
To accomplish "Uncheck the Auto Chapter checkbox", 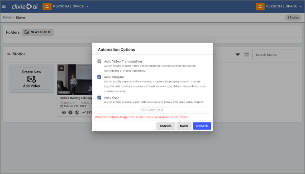I will click(99, 77).
